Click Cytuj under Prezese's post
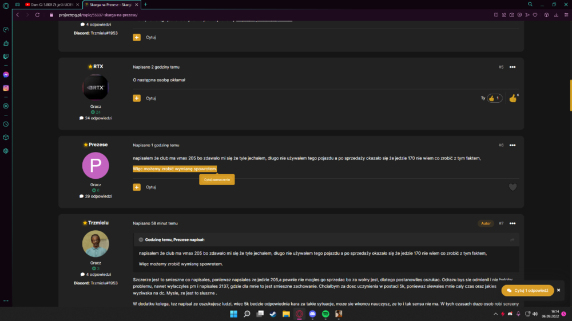This screenshot has width=572, height=321. pyautogui.click(x=150, y=187)
